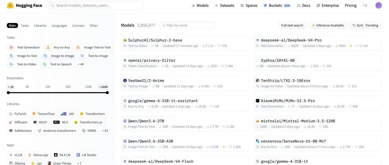389x165 pixels.
Task: Toggle the Any-to-Any task filter
Action: [x=58, y=47]
